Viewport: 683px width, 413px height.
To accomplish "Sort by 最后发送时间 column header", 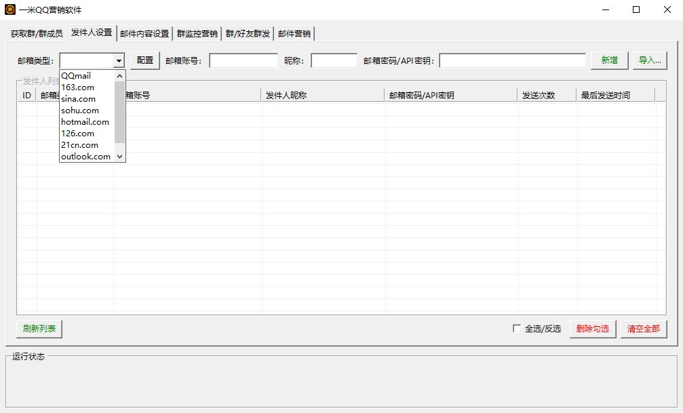I will tap(616, 95).
